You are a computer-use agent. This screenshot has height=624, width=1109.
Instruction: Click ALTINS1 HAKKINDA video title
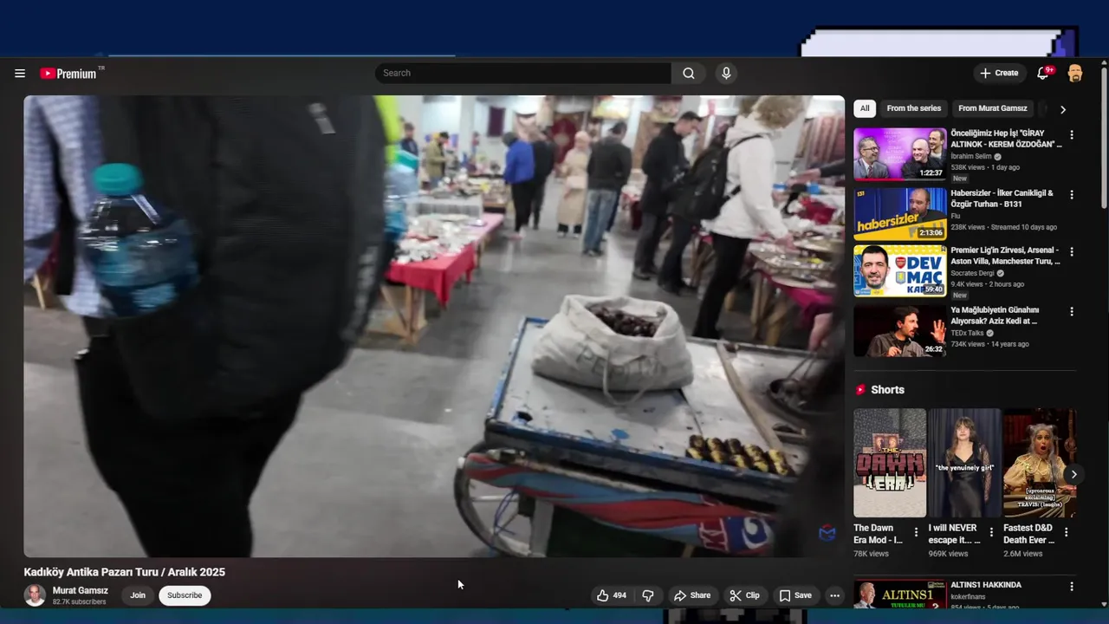tap(986, 585)
